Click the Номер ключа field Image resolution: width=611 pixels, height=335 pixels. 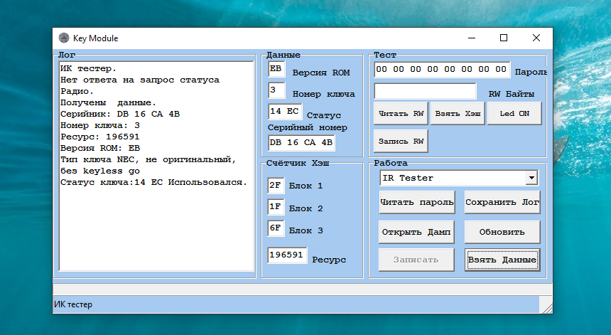276,91
